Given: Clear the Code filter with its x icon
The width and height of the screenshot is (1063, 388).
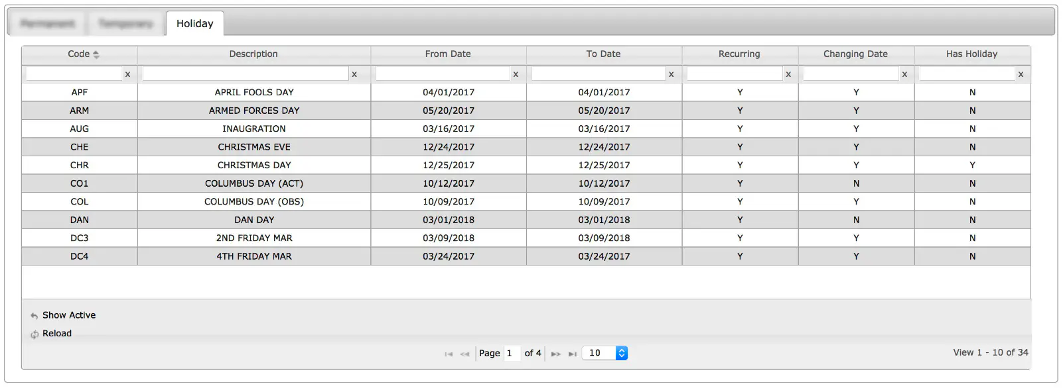Looking at the screenshot, I should (127, 74).
